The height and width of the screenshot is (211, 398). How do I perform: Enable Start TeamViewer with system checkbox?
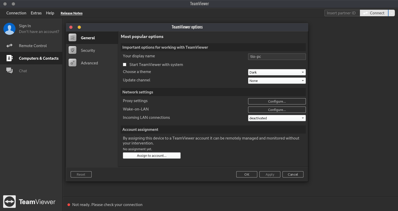click(x=125, y=65)
